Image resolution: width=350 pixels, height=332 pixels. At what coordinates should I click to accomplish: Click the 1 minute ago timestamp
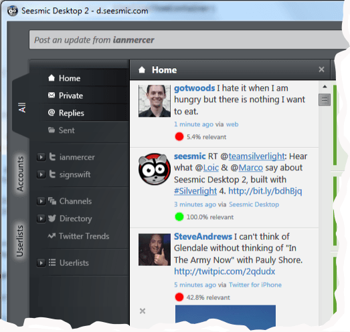193,124
